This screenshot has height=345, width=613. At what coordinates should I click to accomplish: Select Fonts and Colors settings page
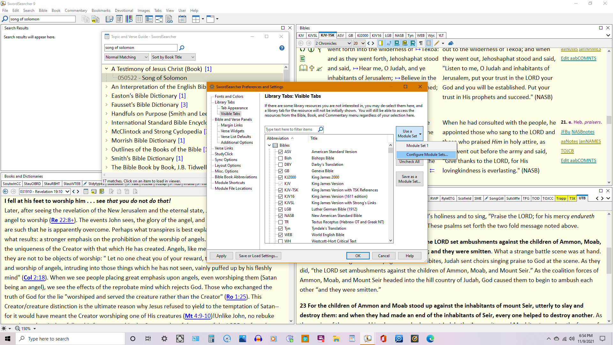click(x=229, y=96)
